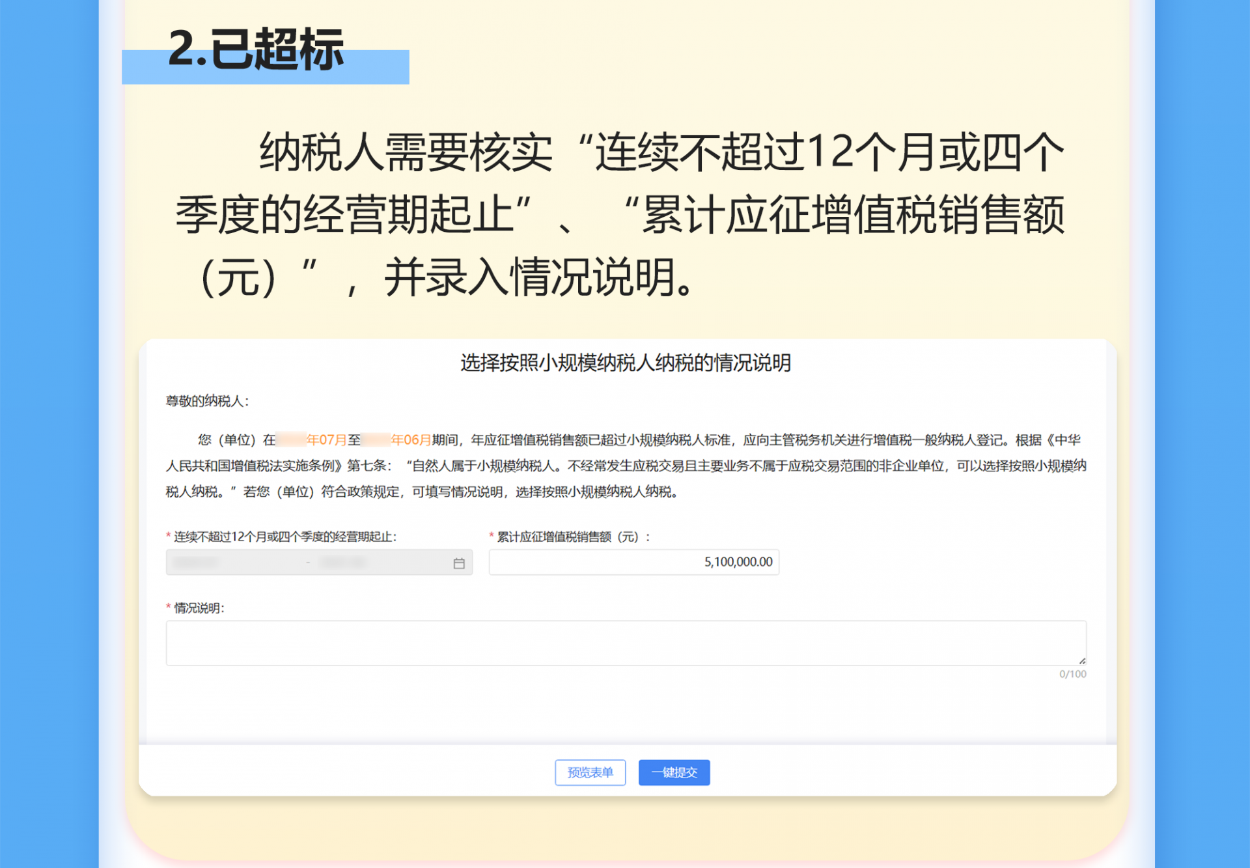Click the form title 选择按照小规模纳税人纳税的情况说明
This screenshot has width=1250, height=868.
(x=625, y=363)
